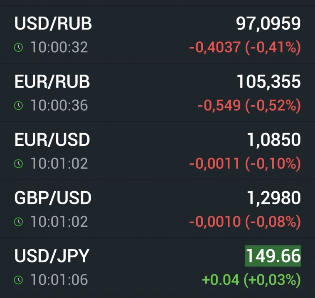This screenshot has height=298, width=315.
Task: Click the USD/RUB price 97,0959
Action: [x=268, y=24]
